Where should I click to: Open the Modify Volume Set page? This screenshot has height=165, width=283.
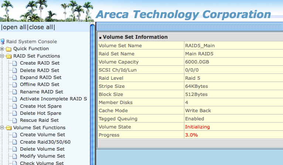point(42,156)
